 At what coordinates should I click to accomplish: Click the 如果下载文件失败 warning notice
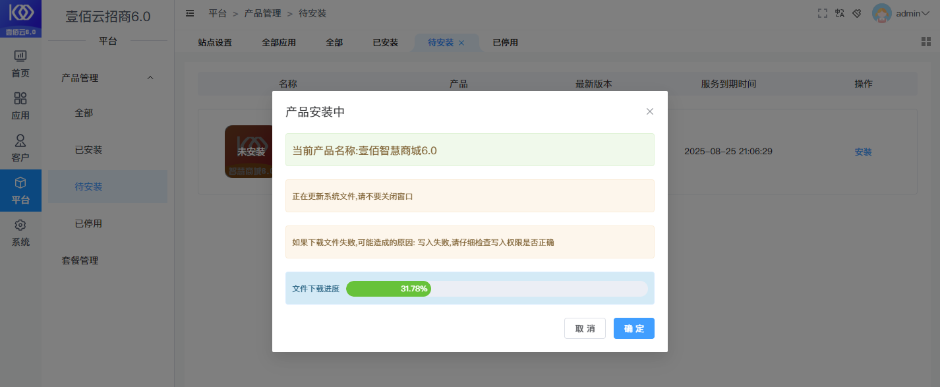tap(470, 242)
